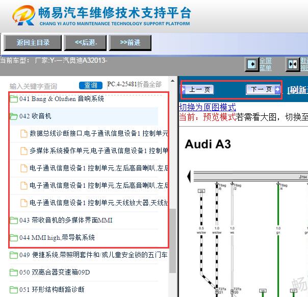Go forward with the >>前进 button
This screenshot has height=297, width=308.
[130, 43]
